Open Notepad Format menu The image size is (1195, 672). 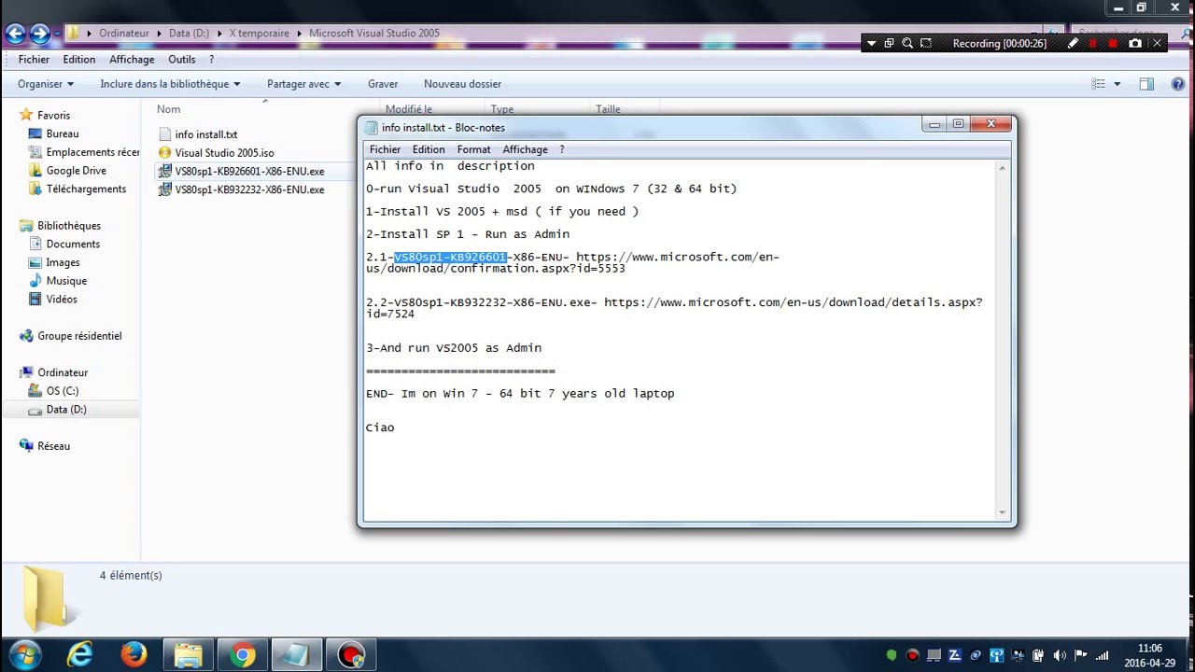tap(473, 149)
